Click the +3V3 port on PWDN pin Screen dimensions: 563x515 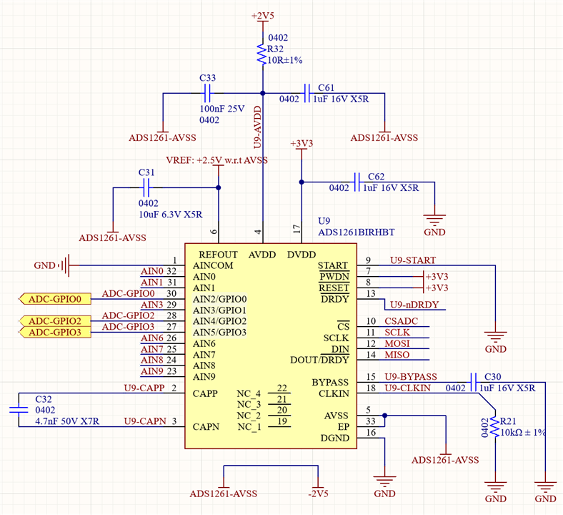click(x=436, y=277)
